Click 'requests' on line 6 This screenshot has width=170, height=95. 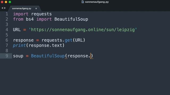coord(52,40)
